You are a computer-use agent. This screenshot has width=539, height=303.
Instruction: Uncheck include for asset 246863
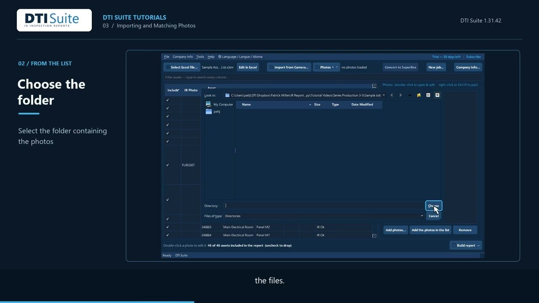tap(168, 227)
